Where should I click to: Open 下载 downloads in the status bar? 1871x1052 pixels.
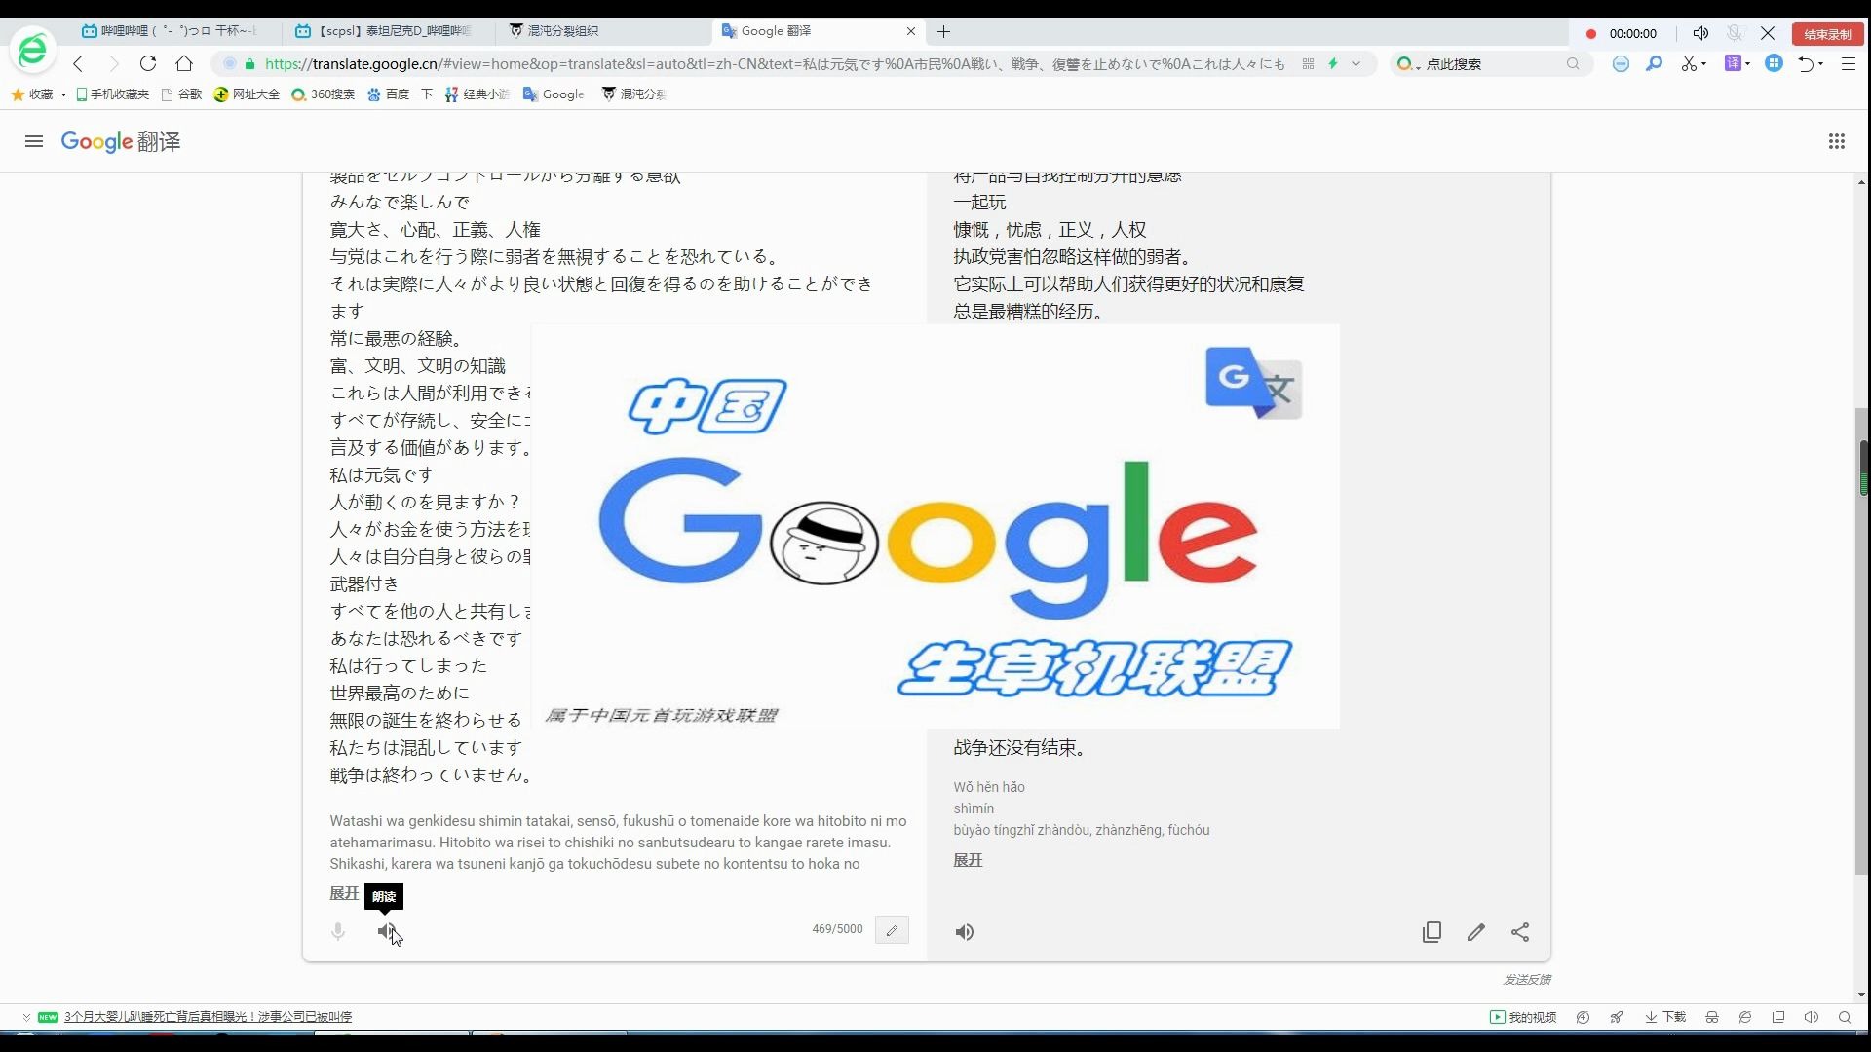point(1665,1017)
